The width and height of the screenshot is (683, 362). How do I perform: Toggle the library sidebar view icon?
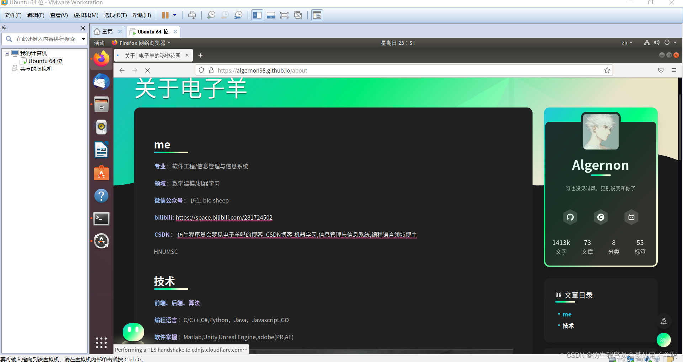coord(258,15)
